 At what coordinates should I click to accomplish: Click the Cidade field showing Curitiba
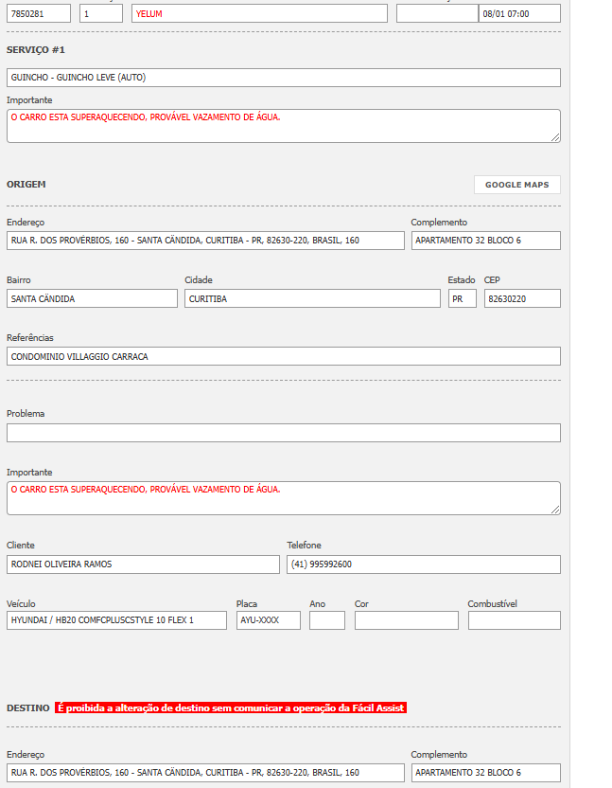pos(312,298)
